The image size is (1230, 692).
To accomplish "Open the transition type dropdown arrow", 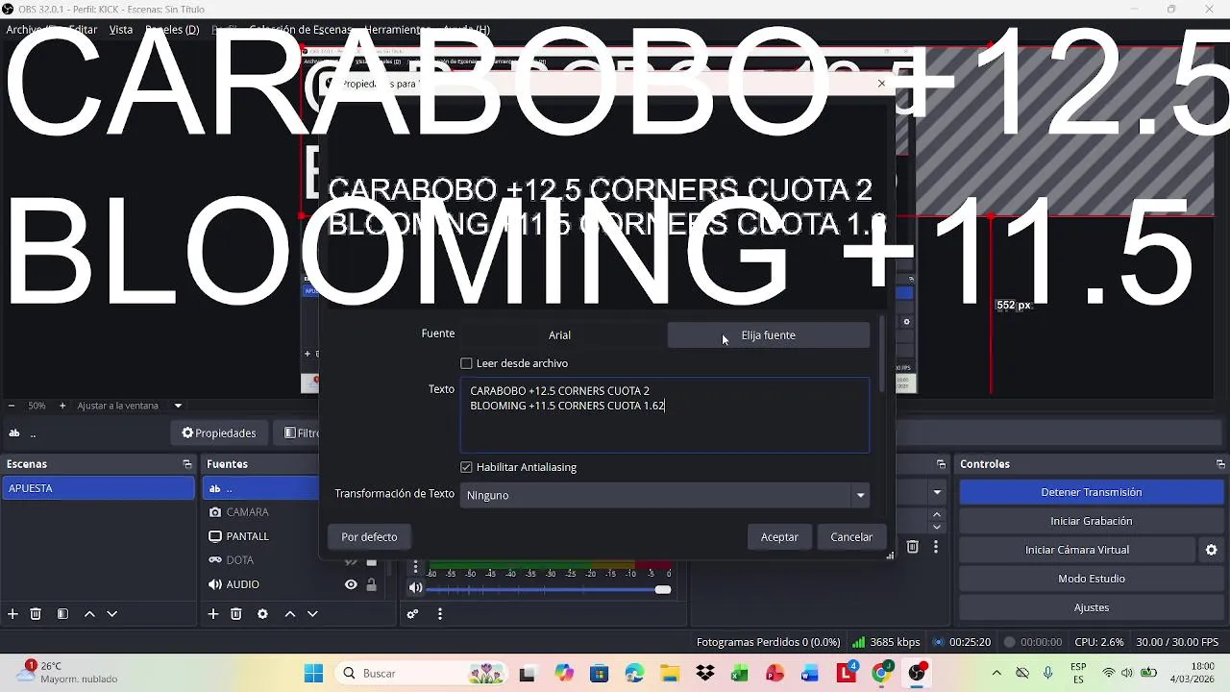I will click(937, 492).
